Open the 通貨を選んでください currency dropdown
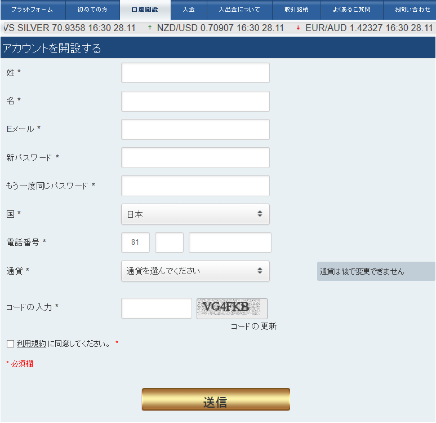Viewport: 436px width, 423px height. tap(195, 271)
